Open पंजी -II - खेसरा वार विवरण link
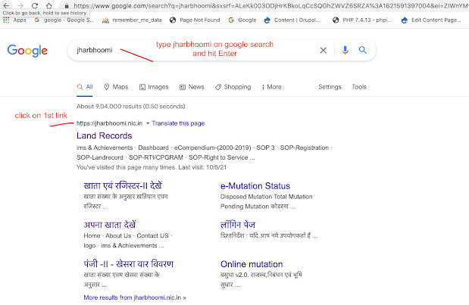This screenshot has width=469, height=305. pos(128,264)
